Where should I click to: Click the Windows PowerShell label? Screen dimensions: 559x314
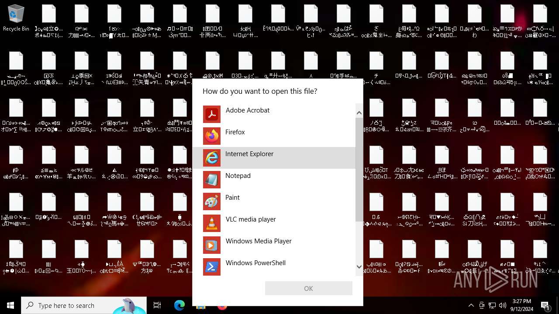click(x=255, y=263)
